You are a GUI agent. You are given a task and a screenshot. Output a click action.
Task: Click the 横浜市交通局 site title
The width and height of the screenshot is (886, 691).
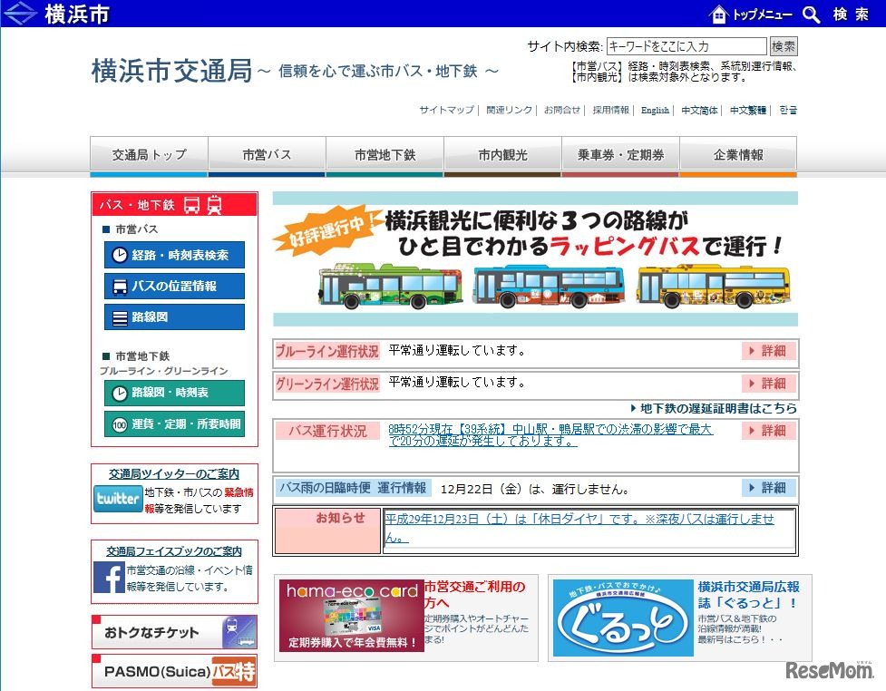171,72
